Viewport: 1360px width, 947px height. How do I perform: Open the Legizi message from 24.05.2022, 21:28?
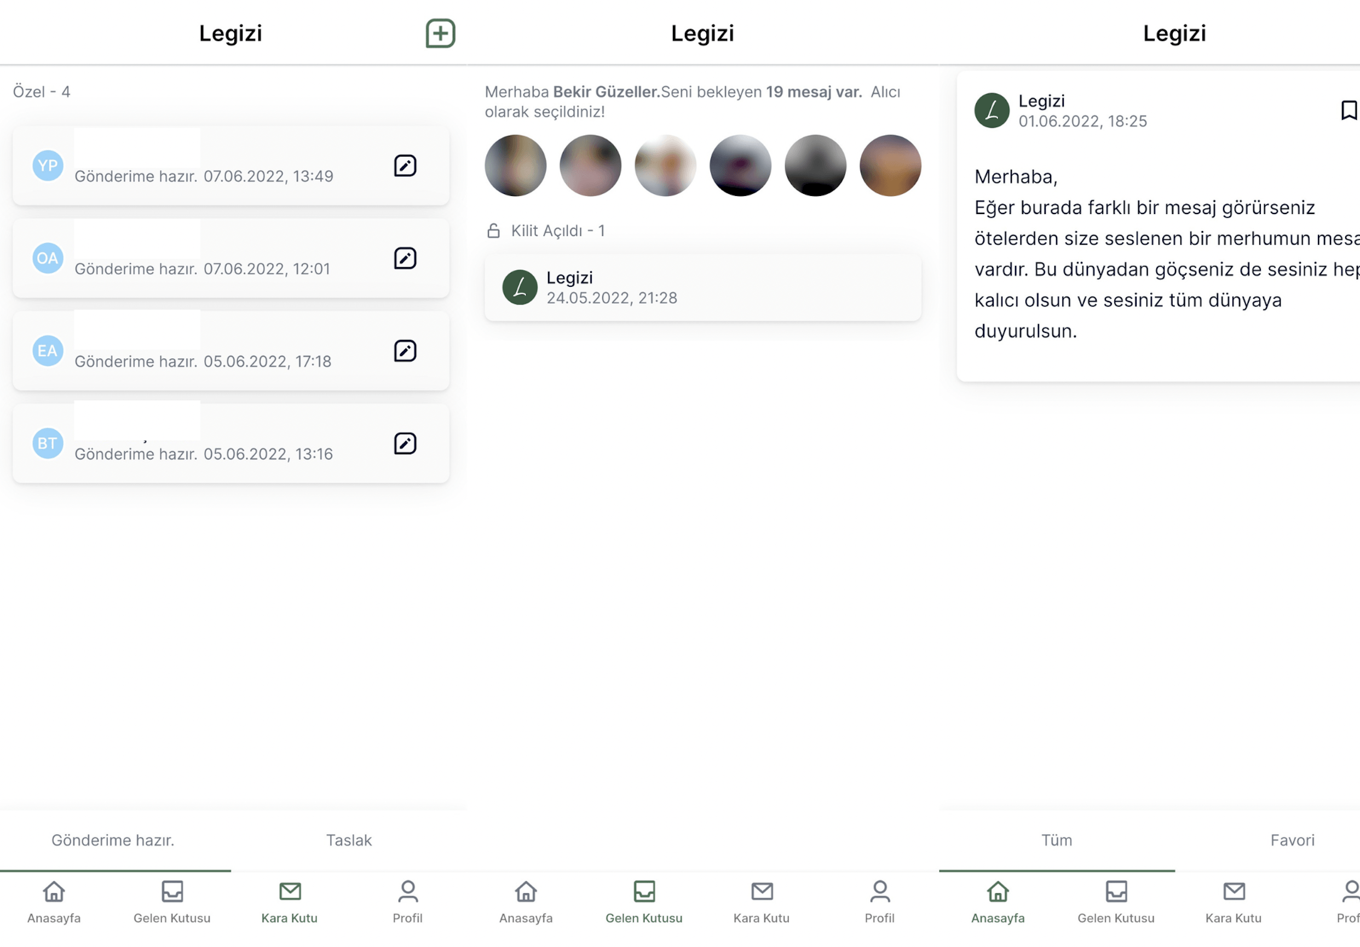click(702, 288)
